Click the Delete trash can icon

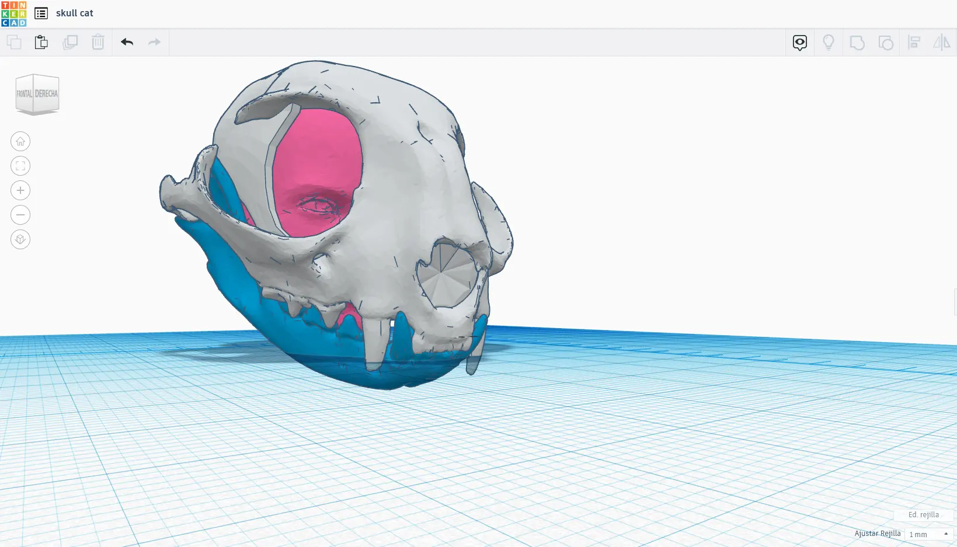(98, 42)
